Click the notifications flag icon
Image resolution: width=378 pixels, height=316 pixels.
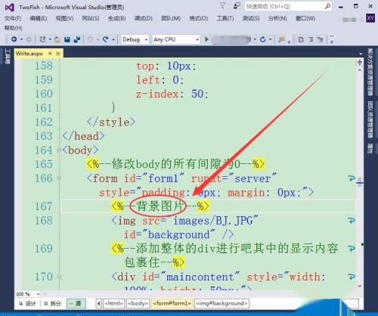coord(222,5)
